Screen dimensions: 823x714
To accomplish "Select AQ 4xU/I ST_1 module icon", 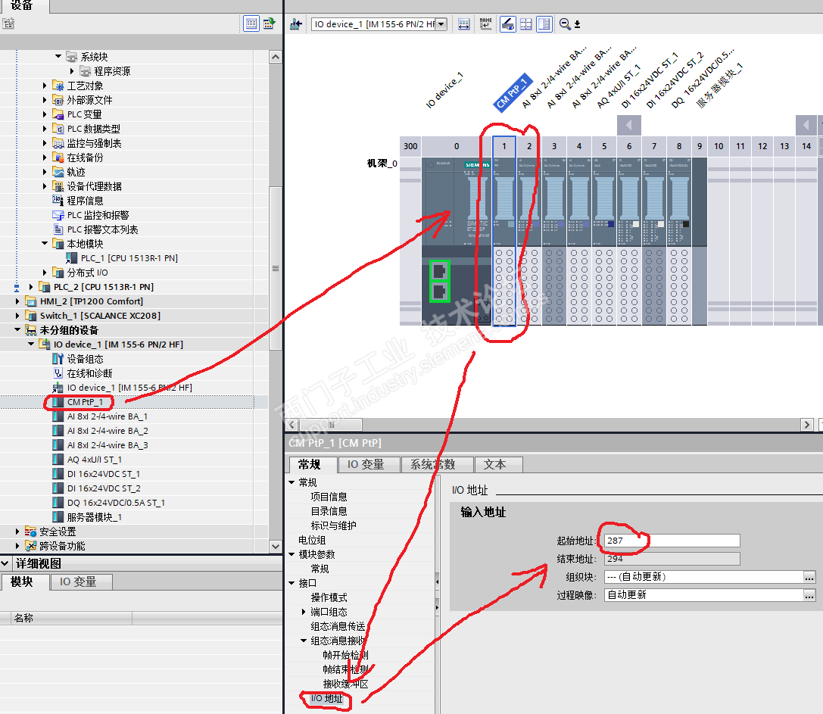I will pos(58,460).
